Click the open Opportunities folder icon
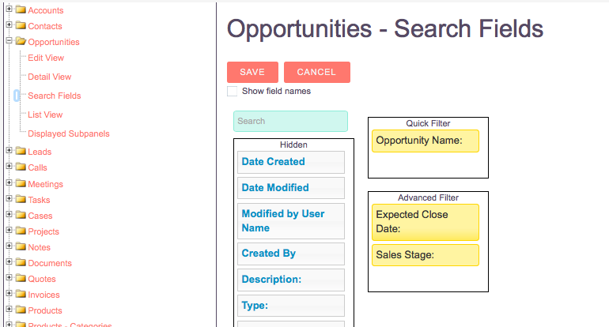The image size is (609, 327). coord(21,41)
